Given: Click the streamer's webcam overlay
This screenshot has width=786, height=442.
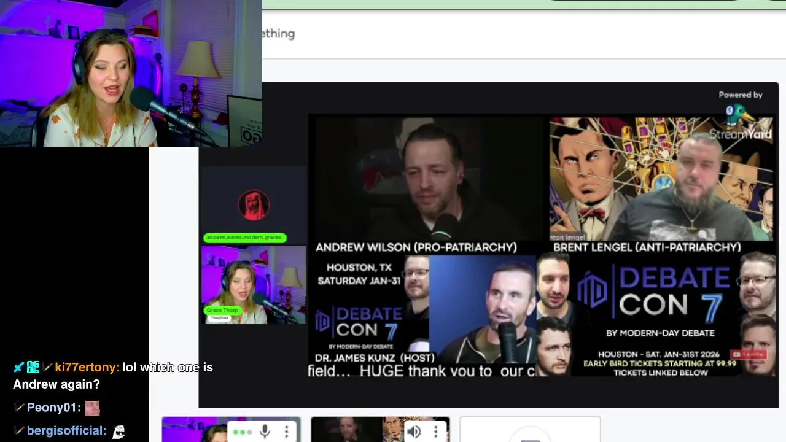Looking at the screenshot, I should (x=131, y=74).
